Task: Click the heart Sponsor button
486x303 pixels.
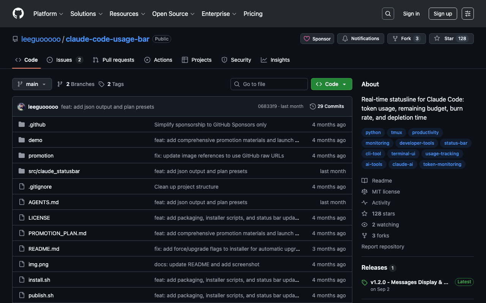Action: point(317,39)
